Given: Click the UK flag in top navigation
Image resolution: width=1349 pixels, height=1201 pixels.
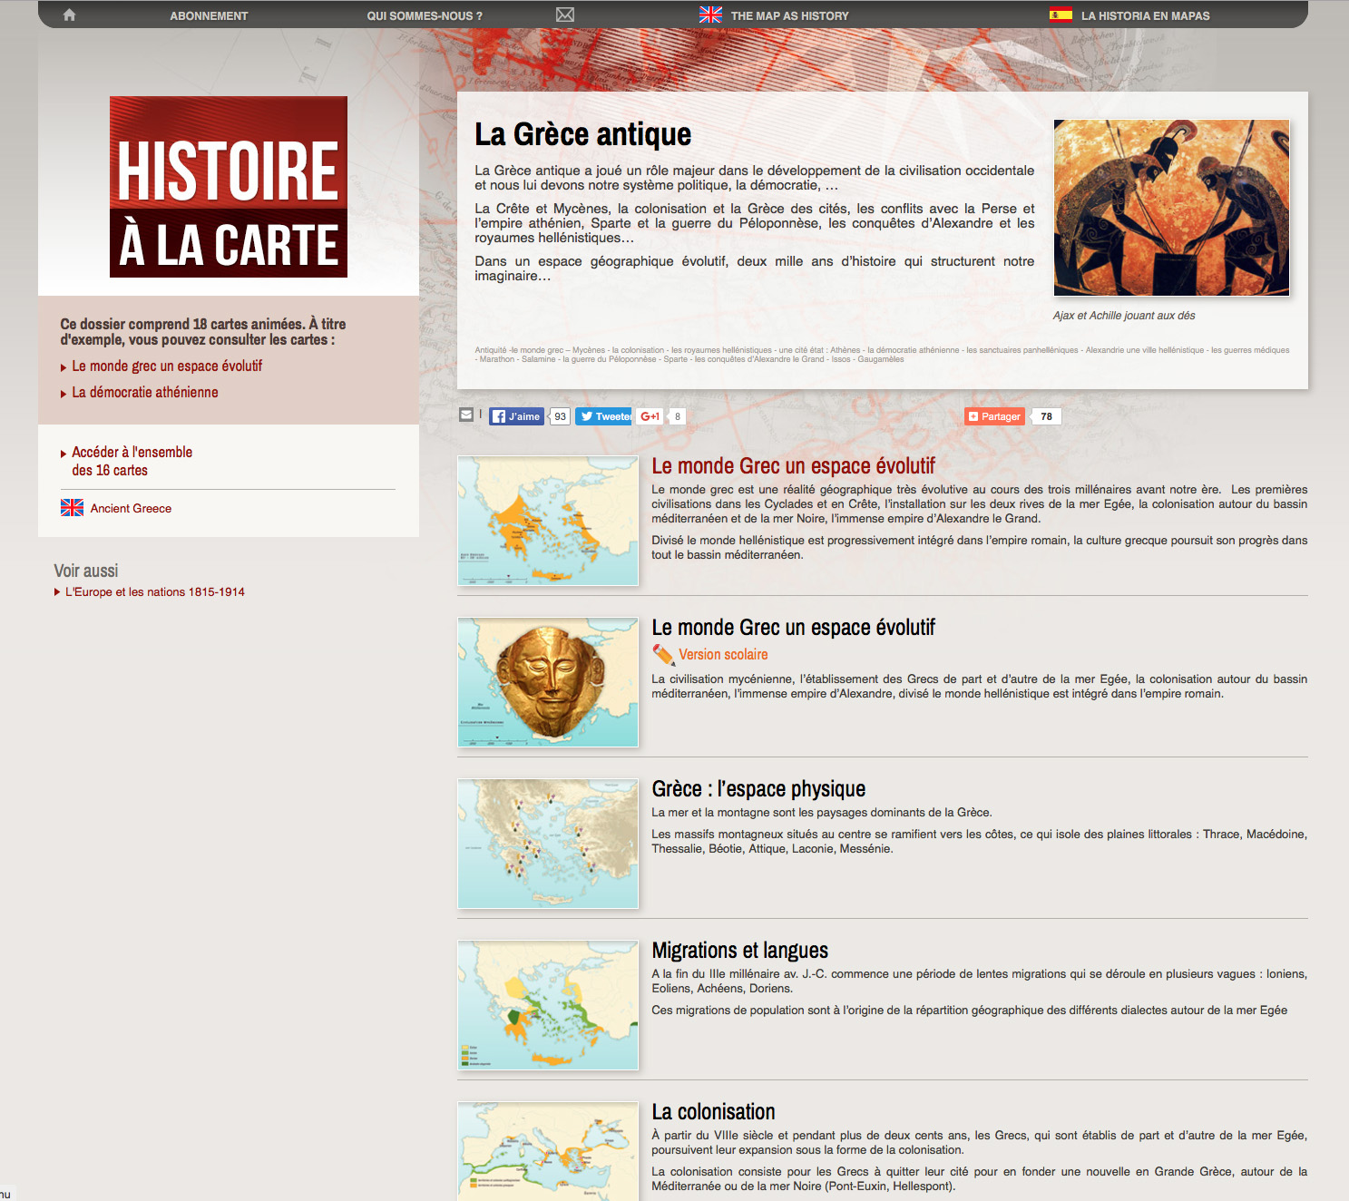Looking at the screenshot, I should tap(710, 15).
